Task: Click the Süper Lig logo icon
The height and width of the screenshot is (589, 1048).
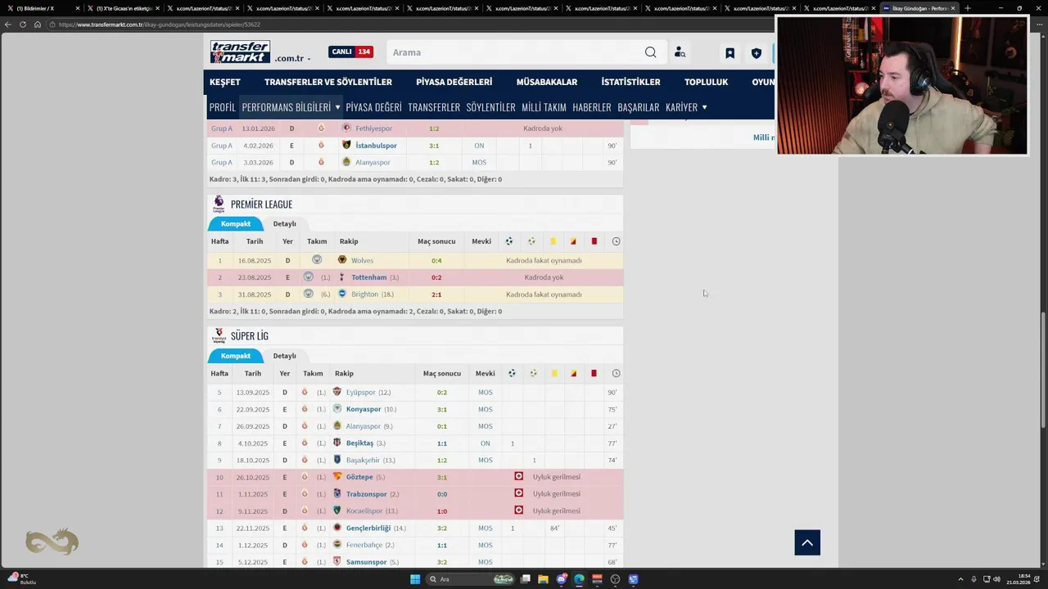Action: pyautogui.click(x=219, y=336)
